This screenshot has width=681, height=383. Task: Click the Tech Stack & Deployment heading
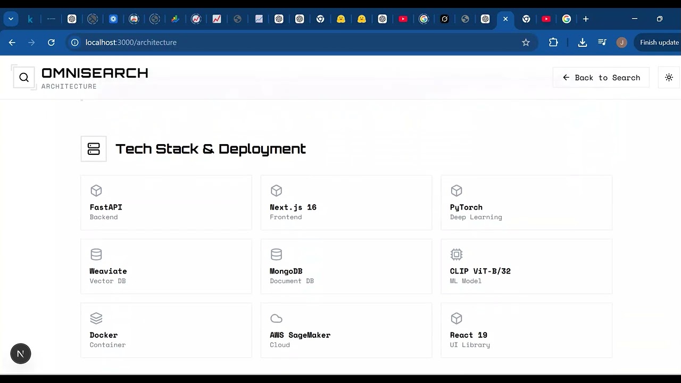pos(211,149)
